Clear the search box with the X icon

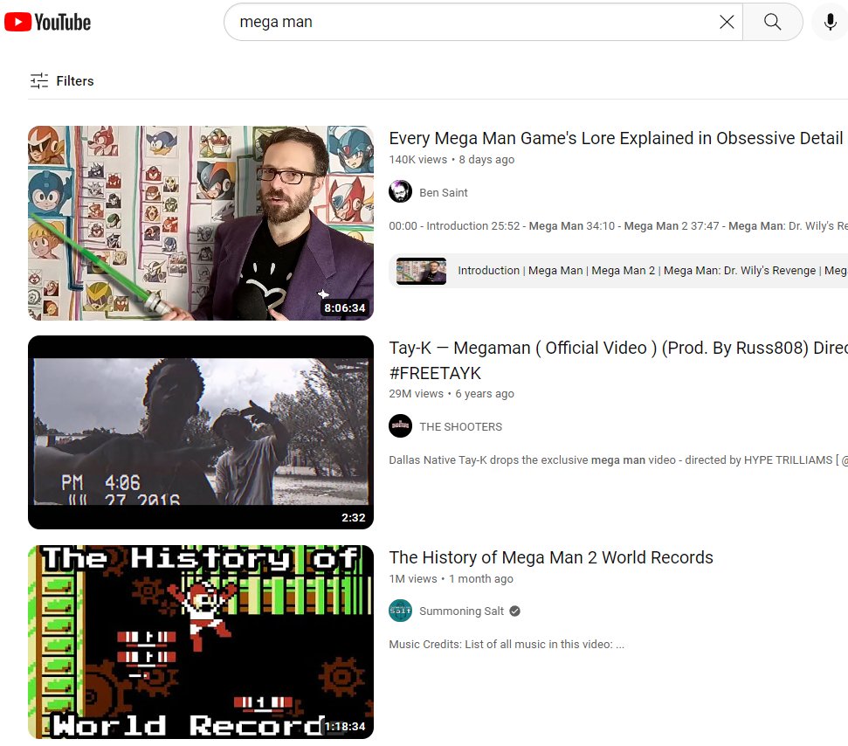click(727, 22)
